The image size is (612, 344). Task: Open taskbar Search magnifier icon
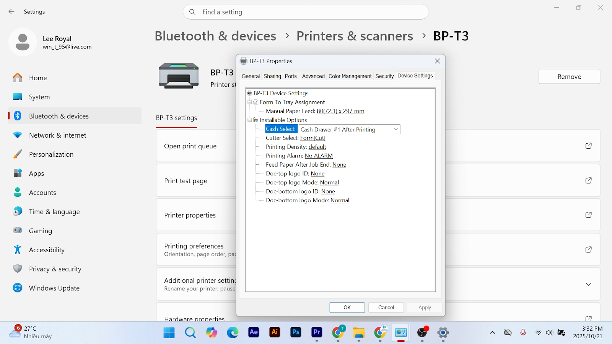pyautogui.click(x=190, y=333)
